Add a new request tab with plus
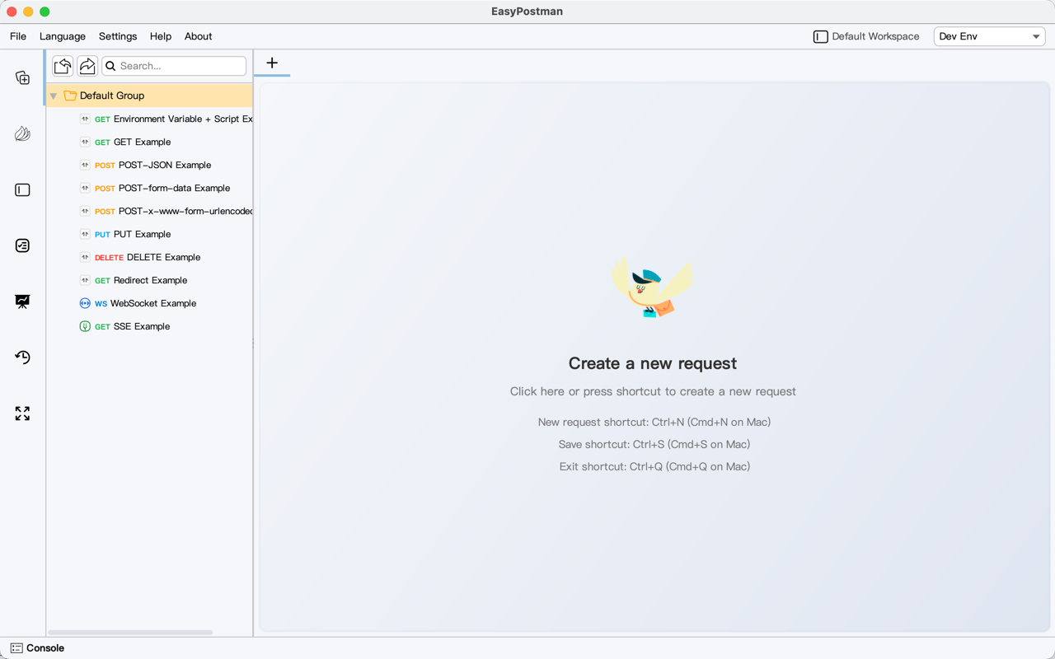This screenshot has height=659, width=1055. click(x=272, y=63)
